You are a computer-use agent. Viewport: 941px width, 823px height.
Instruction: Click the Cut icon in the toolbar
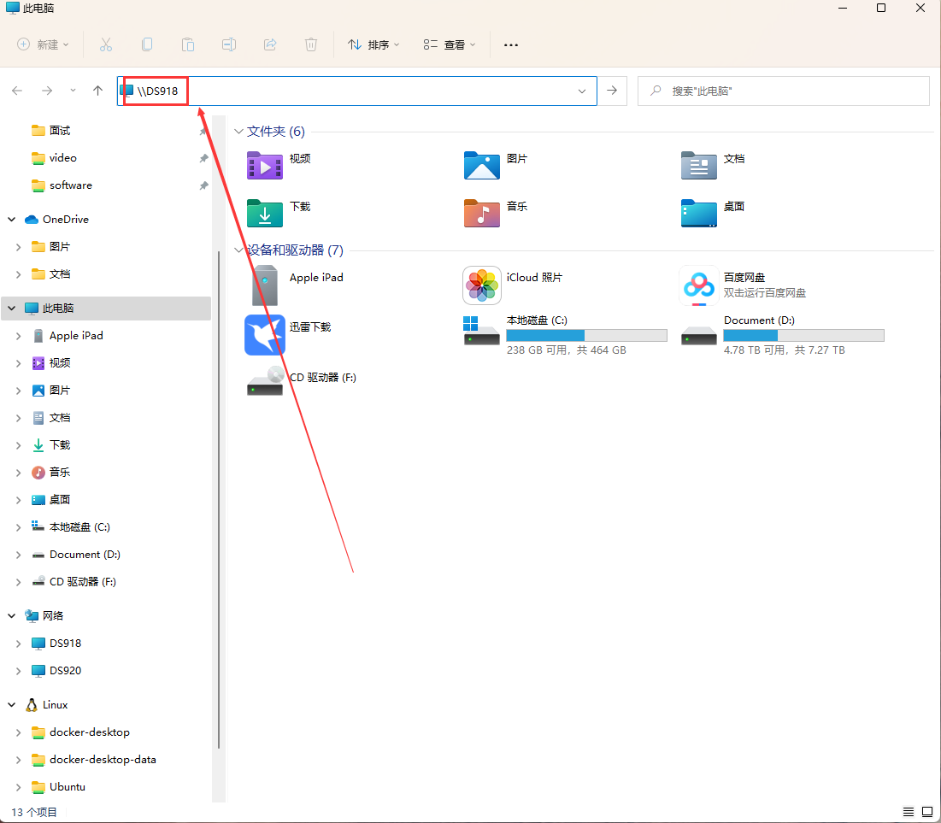pyautogui.click(x=106, y=44)
